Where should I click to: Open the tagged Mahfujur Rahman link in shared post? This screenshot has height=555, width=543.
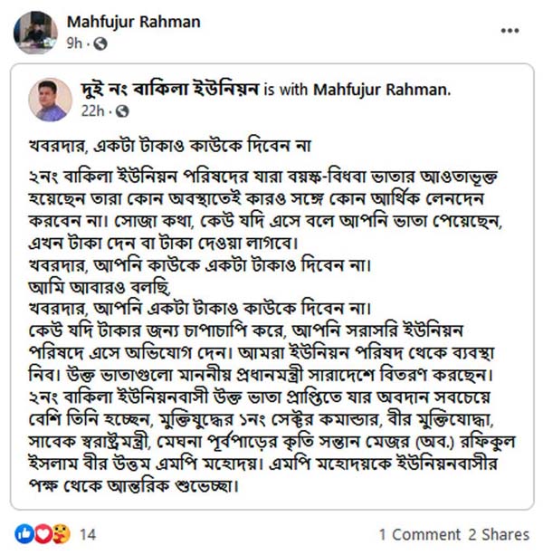382,90
